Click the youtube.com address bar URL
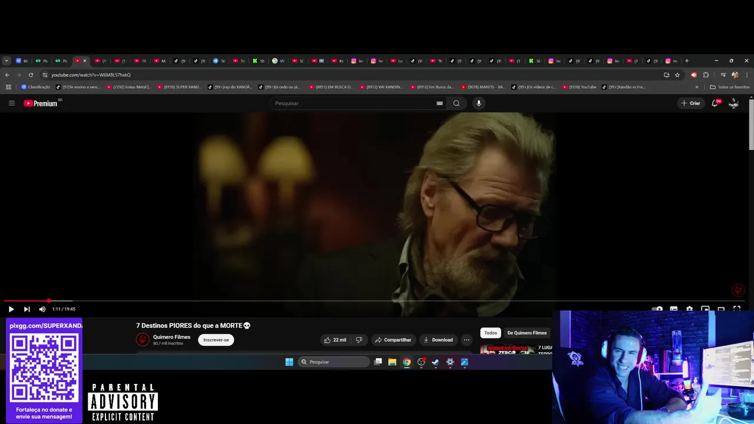The image size is (754, 424). point(91,75)
